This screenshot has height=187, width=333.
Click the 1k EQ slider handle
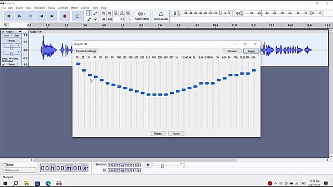[x=178, y=91]
